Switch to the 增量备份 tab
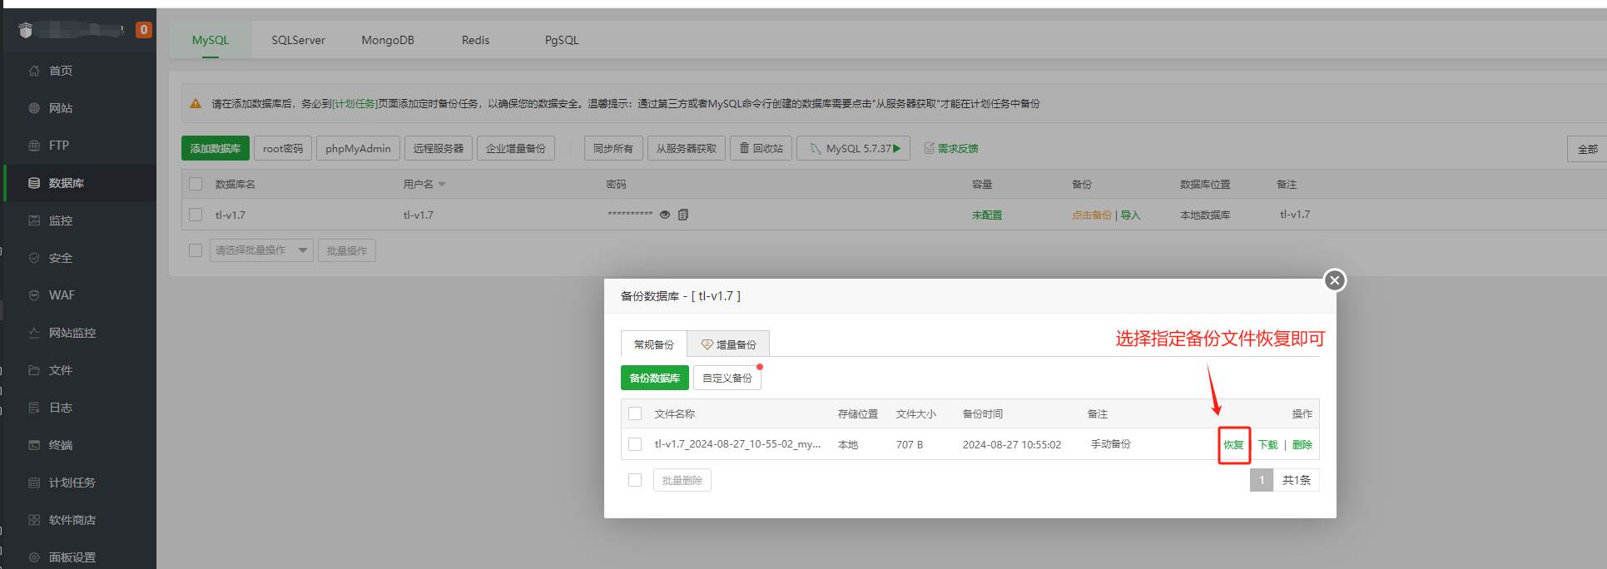Screen dimensions: 1607x569 [x=728, y=344]
